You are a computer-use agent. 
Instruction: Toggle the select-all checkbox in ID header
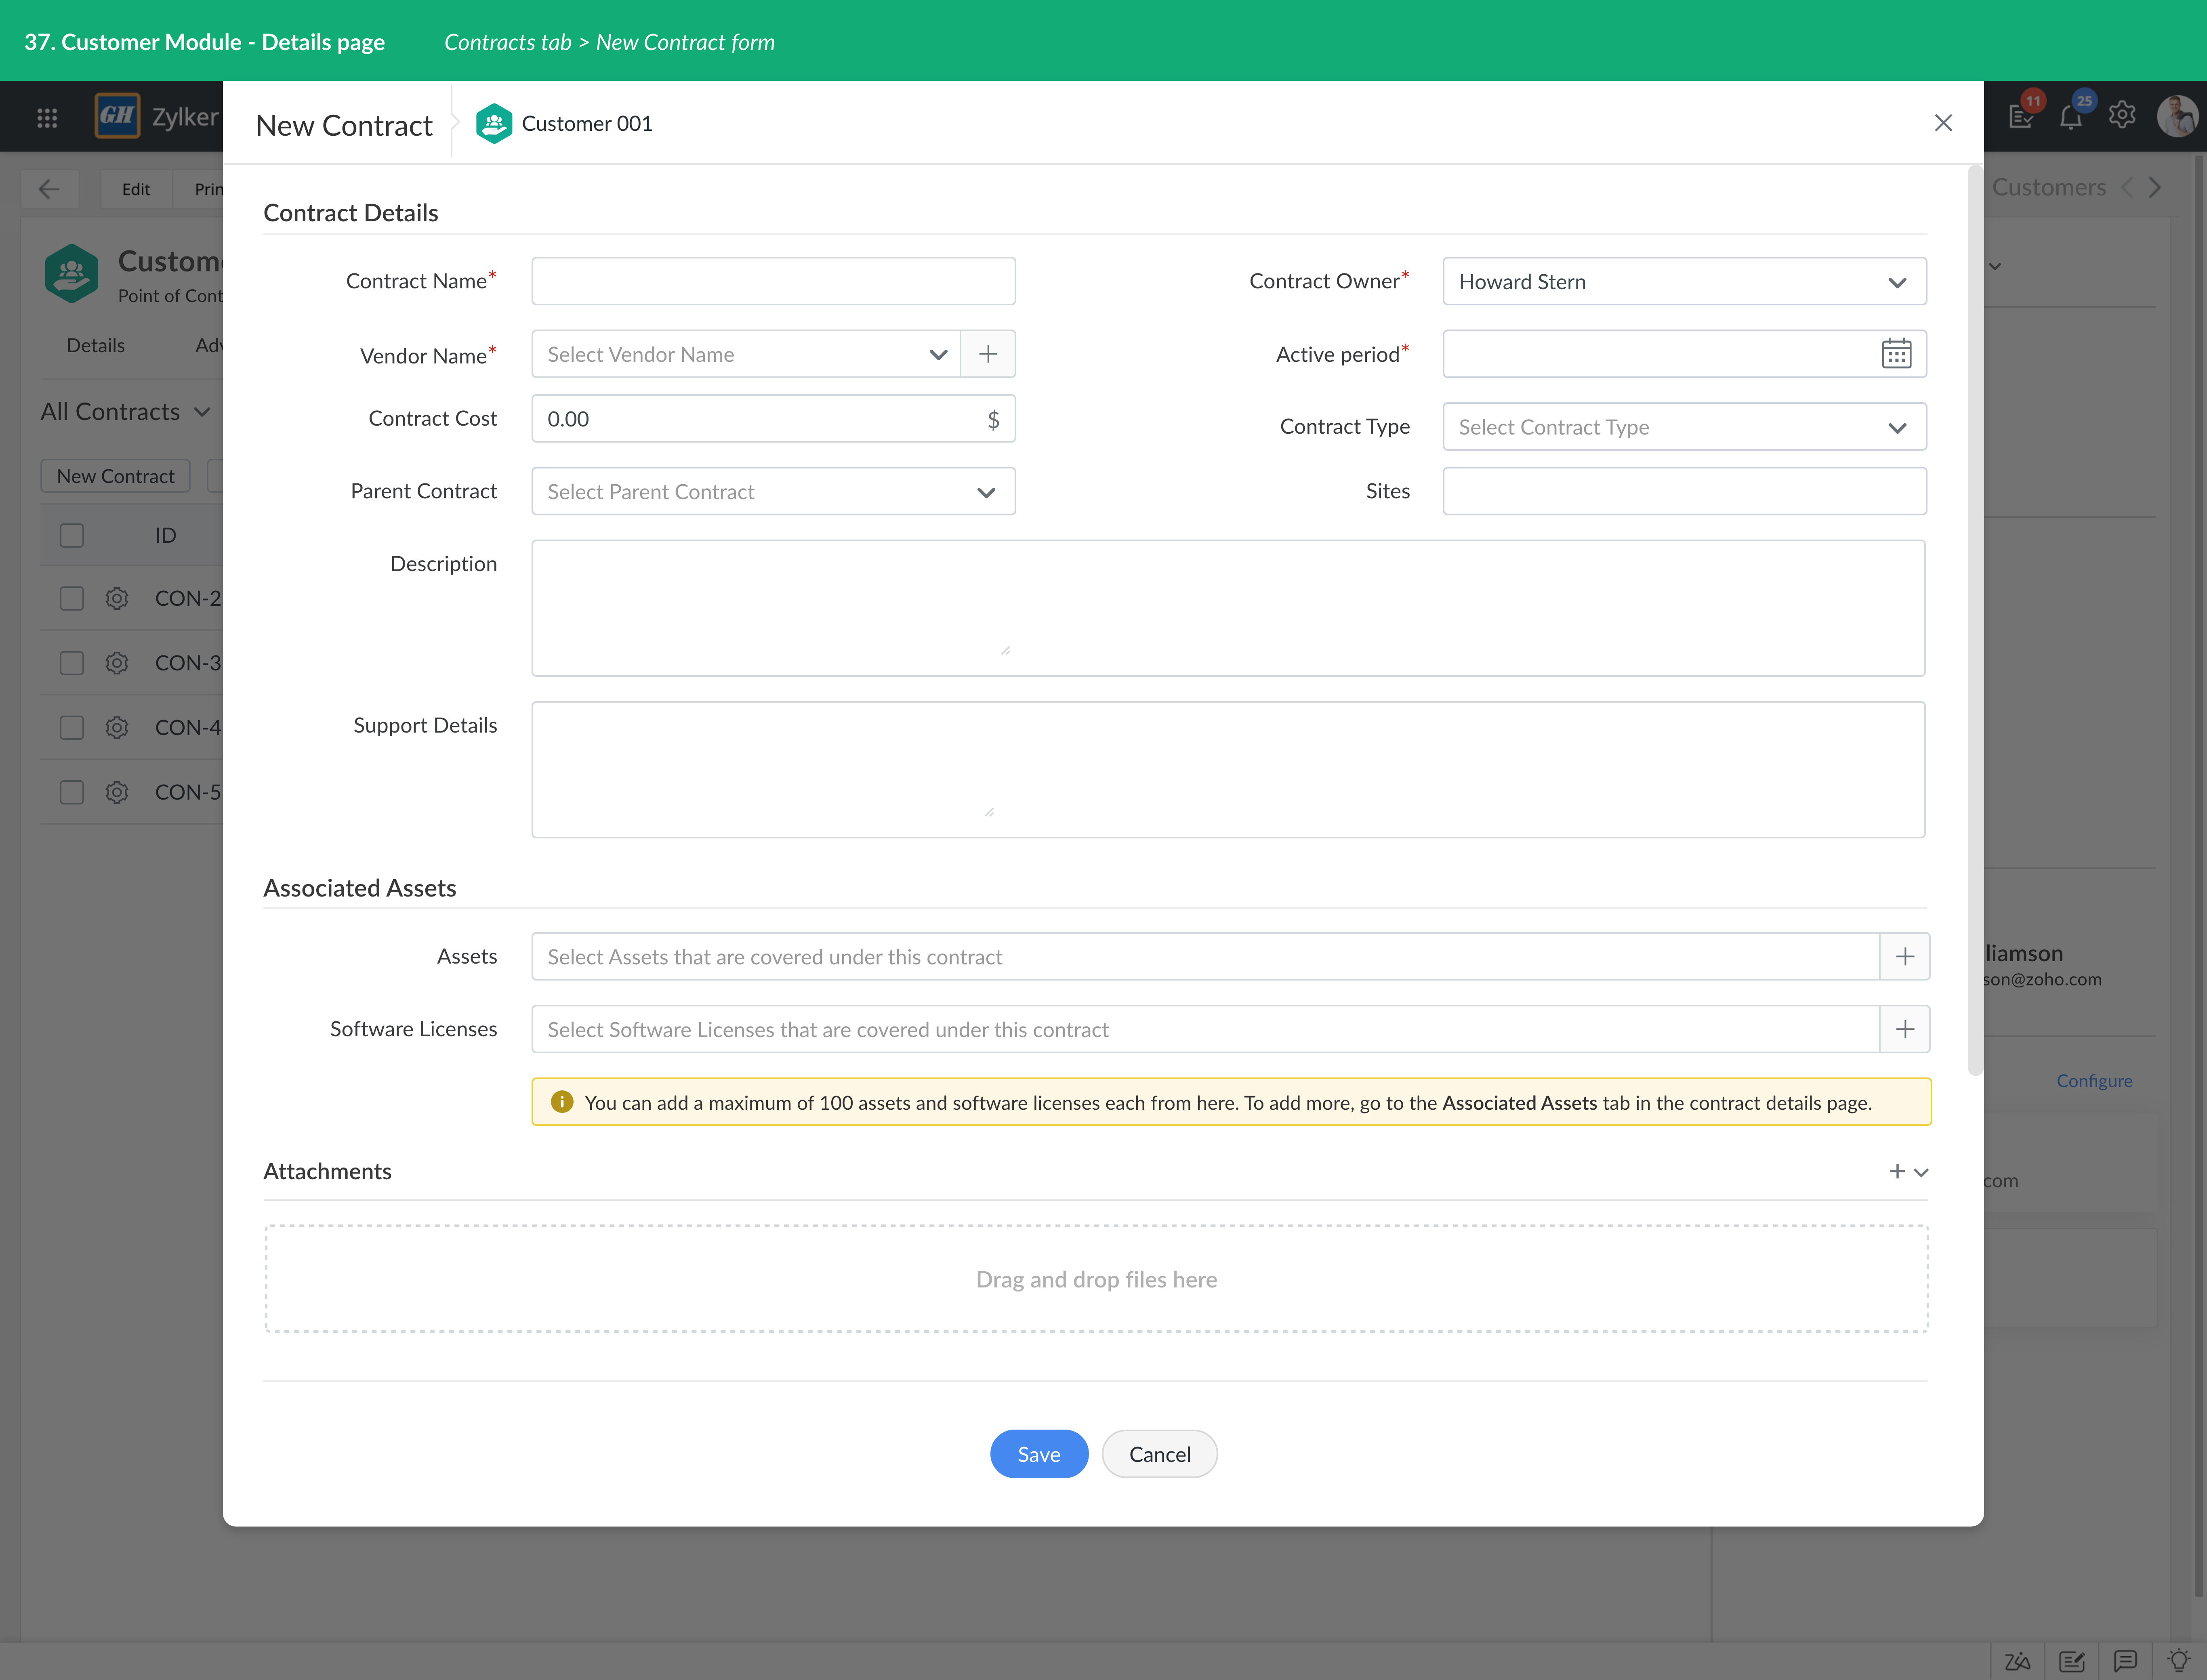click(72, 535)
